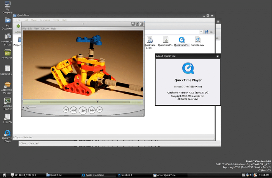Click the playhead marker on timeline
Viewport: 272px width, 178px height.
coord(98,101)
